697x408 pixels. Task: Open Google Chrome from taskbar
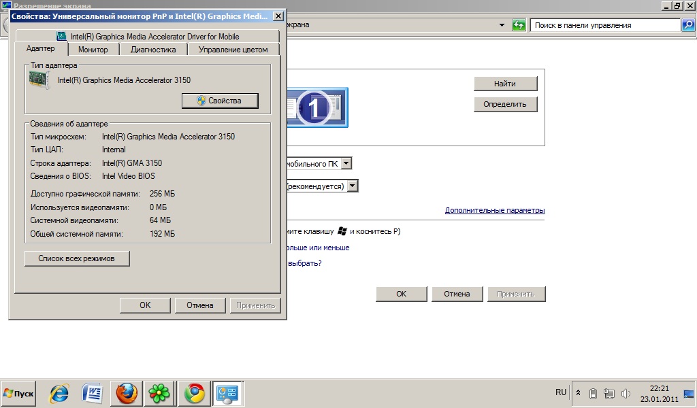[194, 393]
